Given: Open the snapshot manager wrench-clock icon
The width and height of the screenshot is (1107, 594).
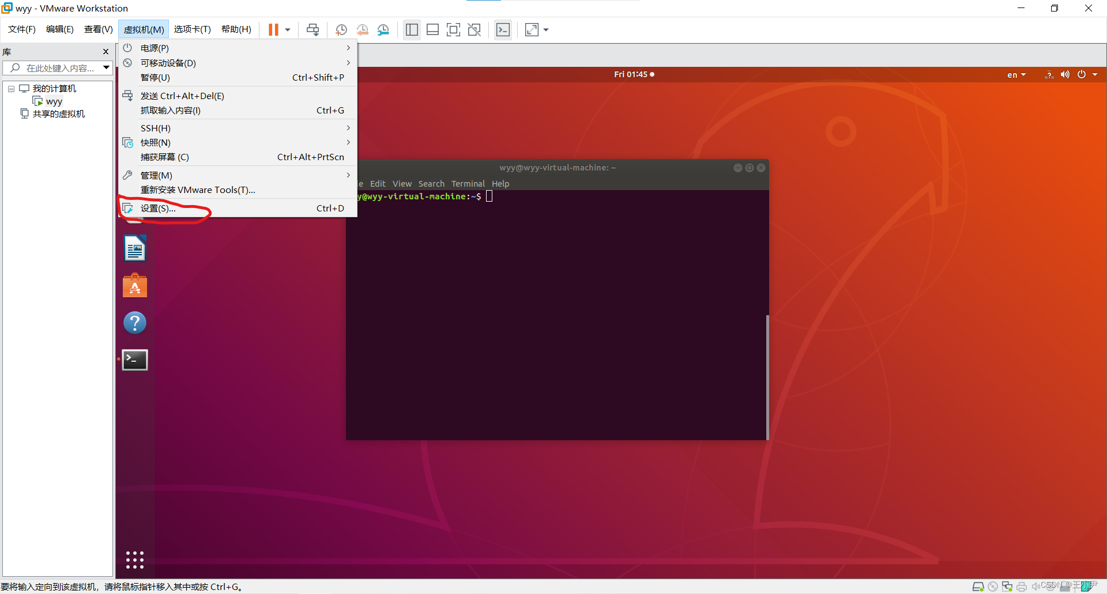Looking at the screenshot, I should [383, 29].
